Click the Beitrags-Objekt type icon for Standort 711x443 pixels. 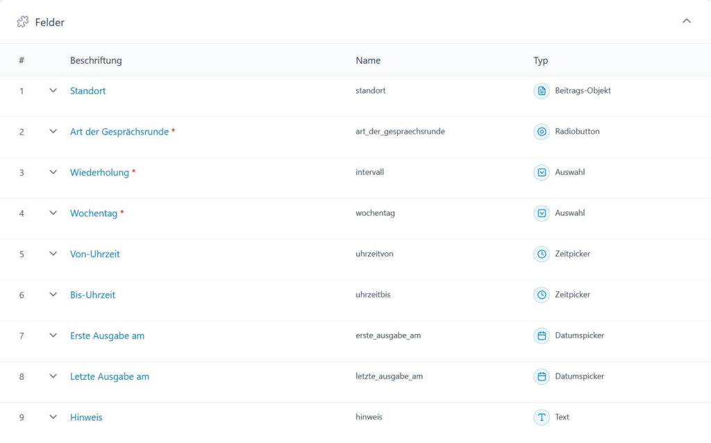pyautogui.click(x=541, y=91)
